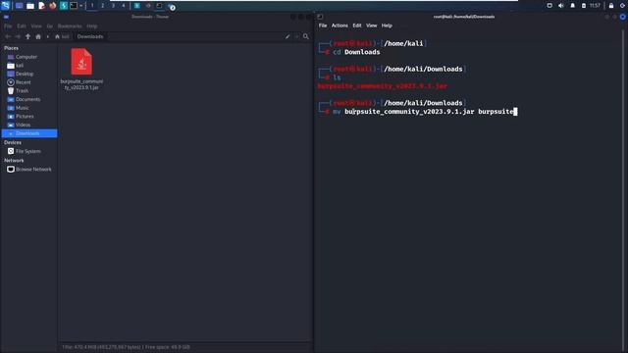The height and width of the screenshot is (353, 628).
Task: Toggle path edit pencil in Thunar
Action: 288,36
